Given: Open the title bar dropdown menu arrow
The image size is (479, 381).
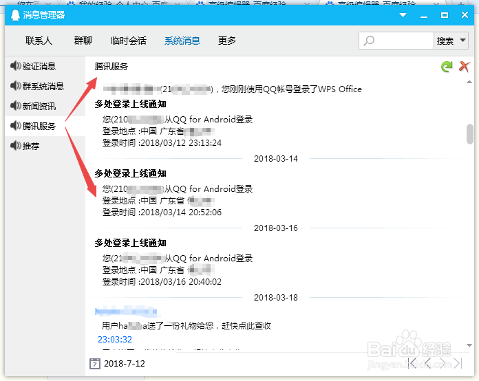Looking at the screenshot, I should pyautogui.click(x=403, y=15).
